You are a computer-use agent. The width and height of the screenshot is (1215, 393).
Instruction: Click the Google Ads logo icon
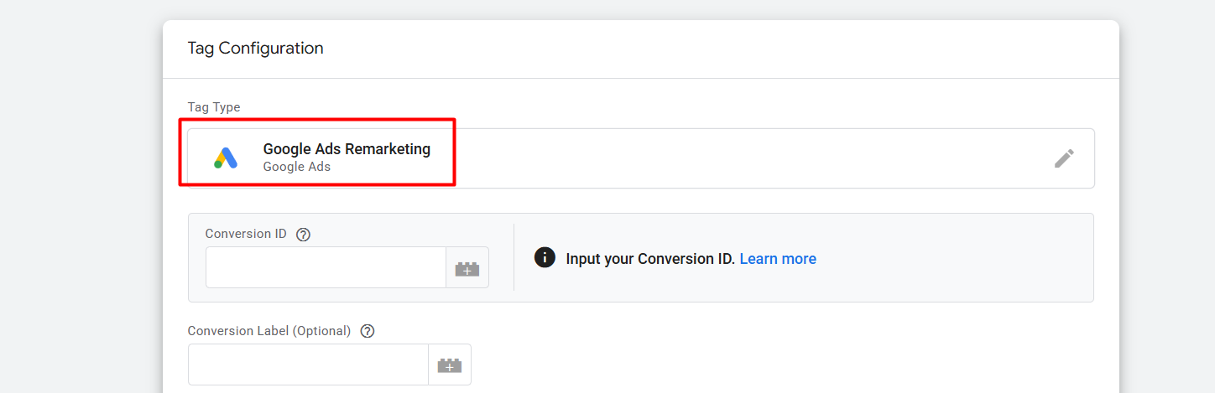tap(226, 158)
